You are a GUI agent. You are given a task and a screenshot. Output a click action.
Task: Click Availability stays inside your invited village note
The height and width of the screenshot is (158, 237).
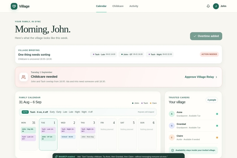[x=193, y=150]
